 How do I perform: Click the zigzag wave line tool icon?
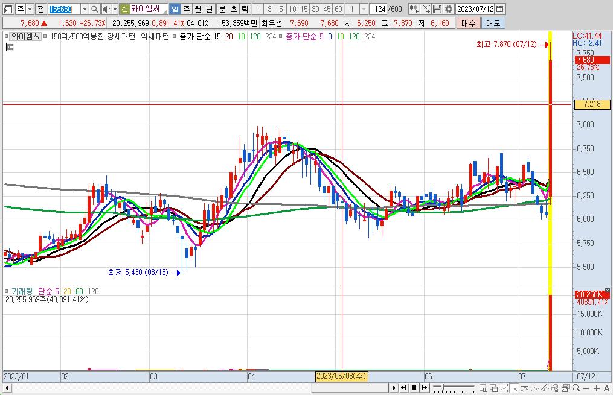pos(535,388)
